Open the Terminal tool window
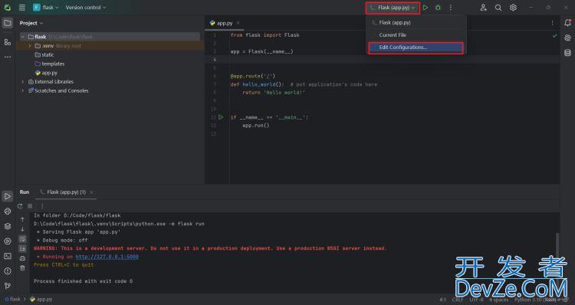This screenshot has width=575, height=305. 8,256
